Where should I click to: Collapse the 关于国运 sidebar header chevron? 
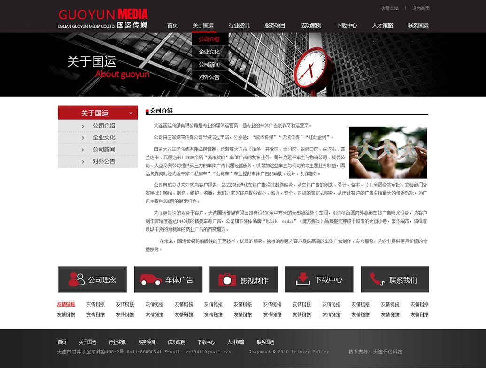pyautogui.click(x=131, y=113)
